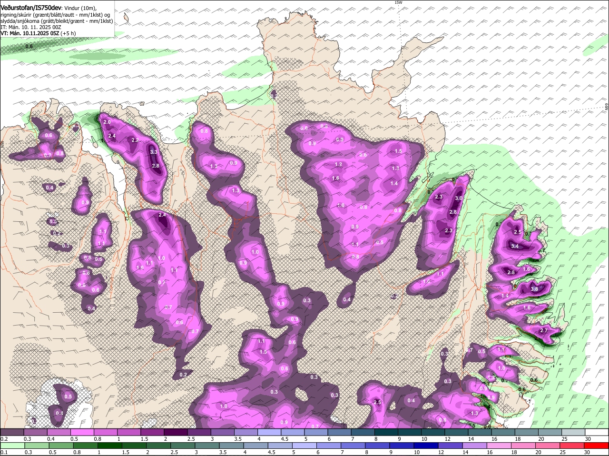Select upper legend swatch between 0.5 and 0.8
609x456 pixels.
(82, 432)
